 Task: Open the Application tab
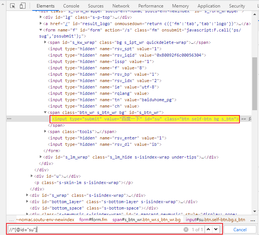(x=209, y=6)
